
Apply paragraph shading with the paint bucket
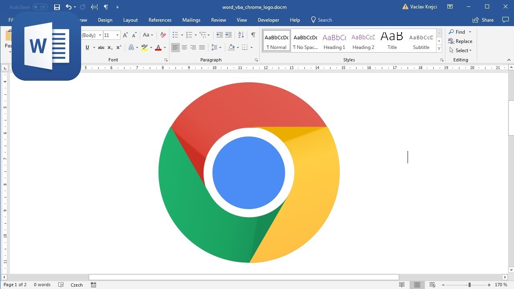pyautogui.click(x=231, y=47)
